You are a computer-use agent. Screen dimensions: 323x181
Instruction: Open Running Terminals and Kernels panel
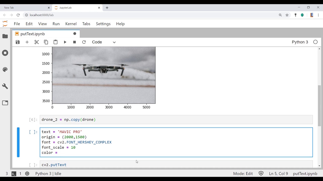[5, 53]
